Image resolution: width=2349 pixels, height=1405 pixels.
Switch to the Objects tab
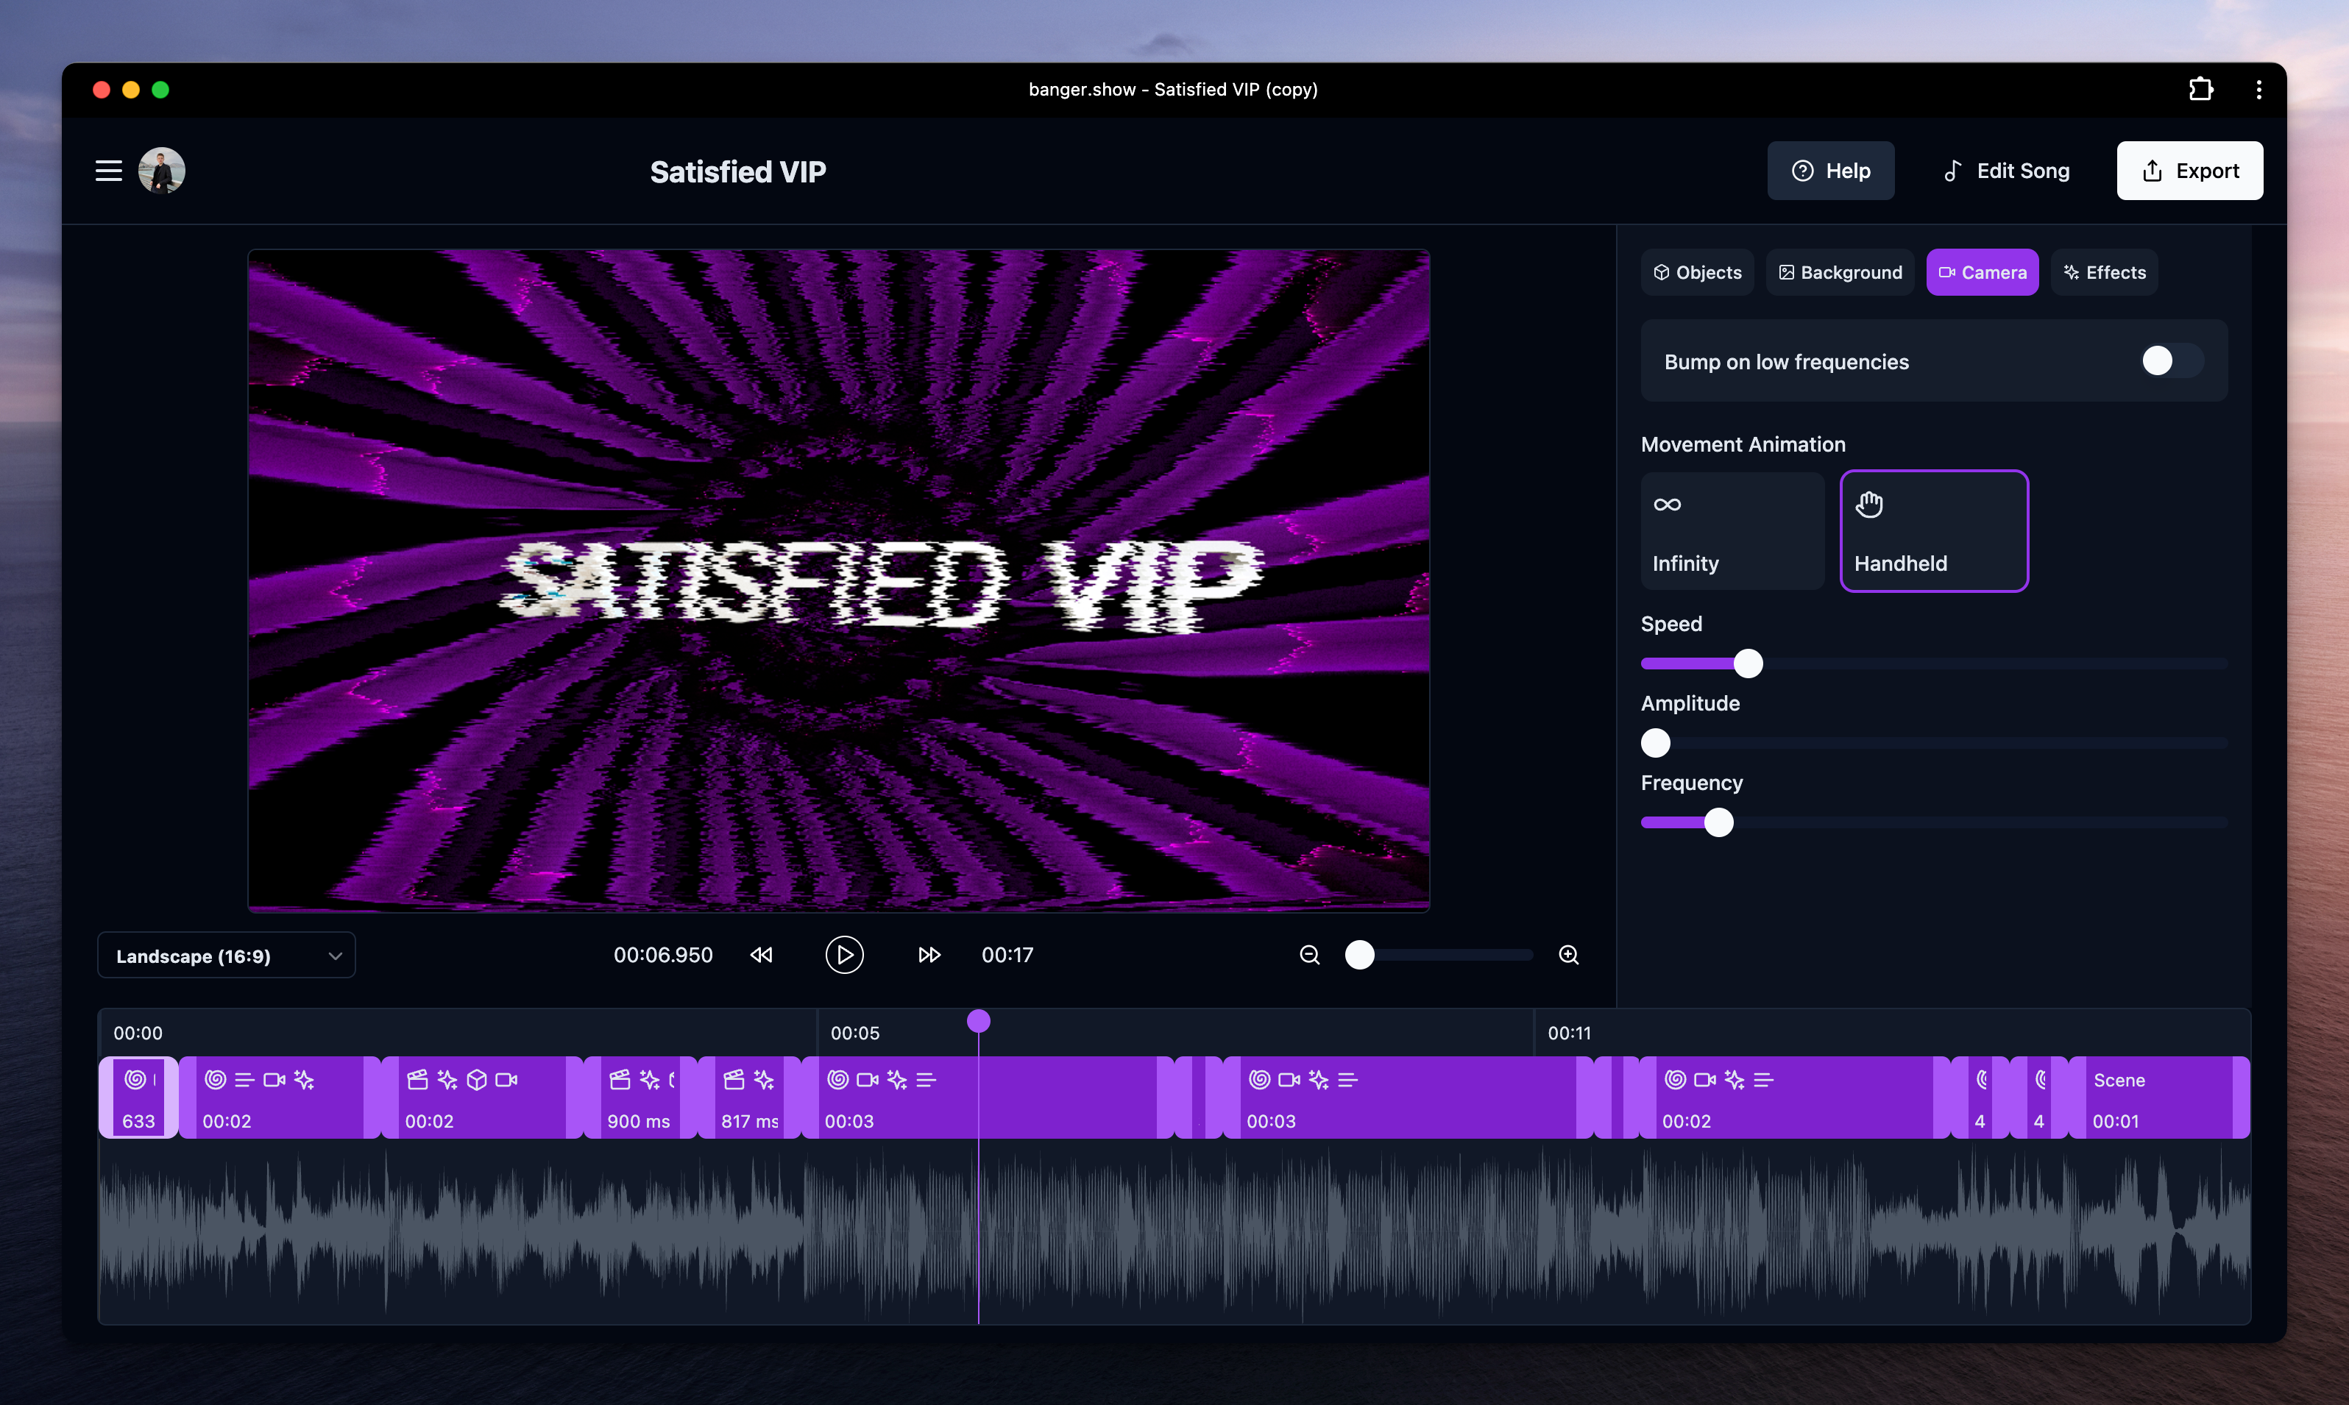pos(1696,271)
